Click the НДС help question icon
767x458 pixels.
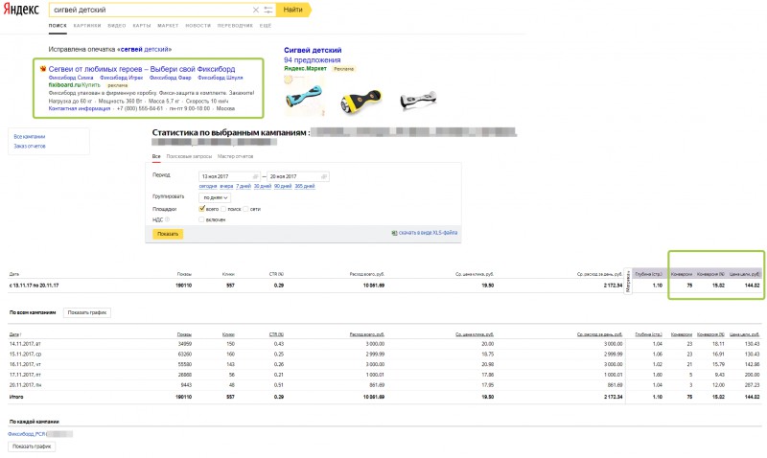[x=167, y=220]
